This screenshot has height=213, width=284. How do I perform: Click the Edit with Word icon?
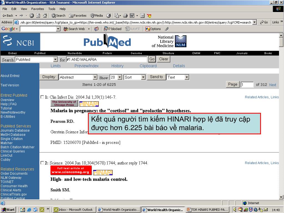132,16
